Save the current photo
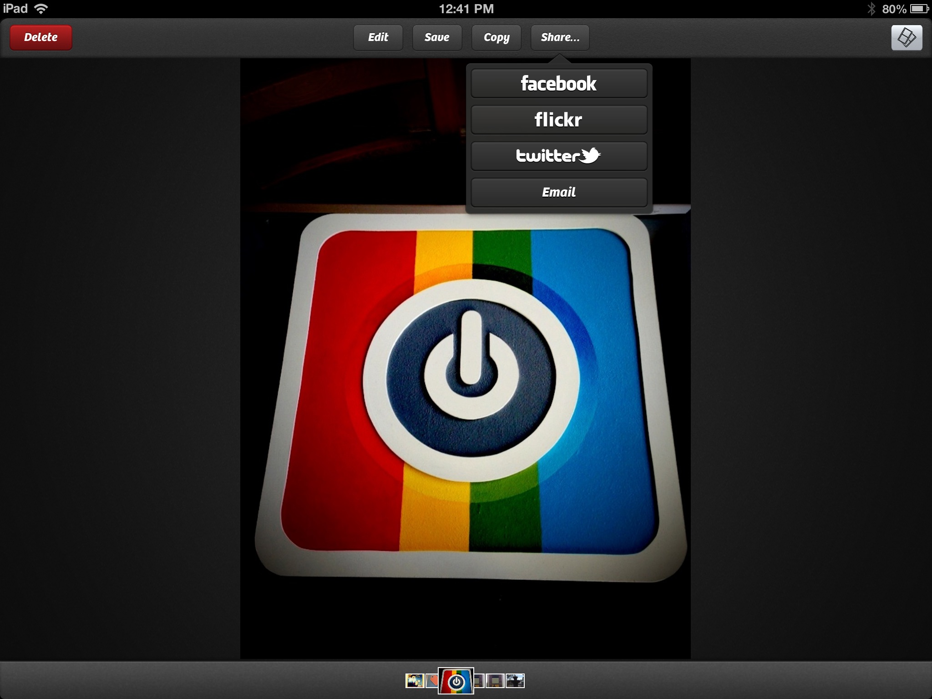 (x=437, y=37)
